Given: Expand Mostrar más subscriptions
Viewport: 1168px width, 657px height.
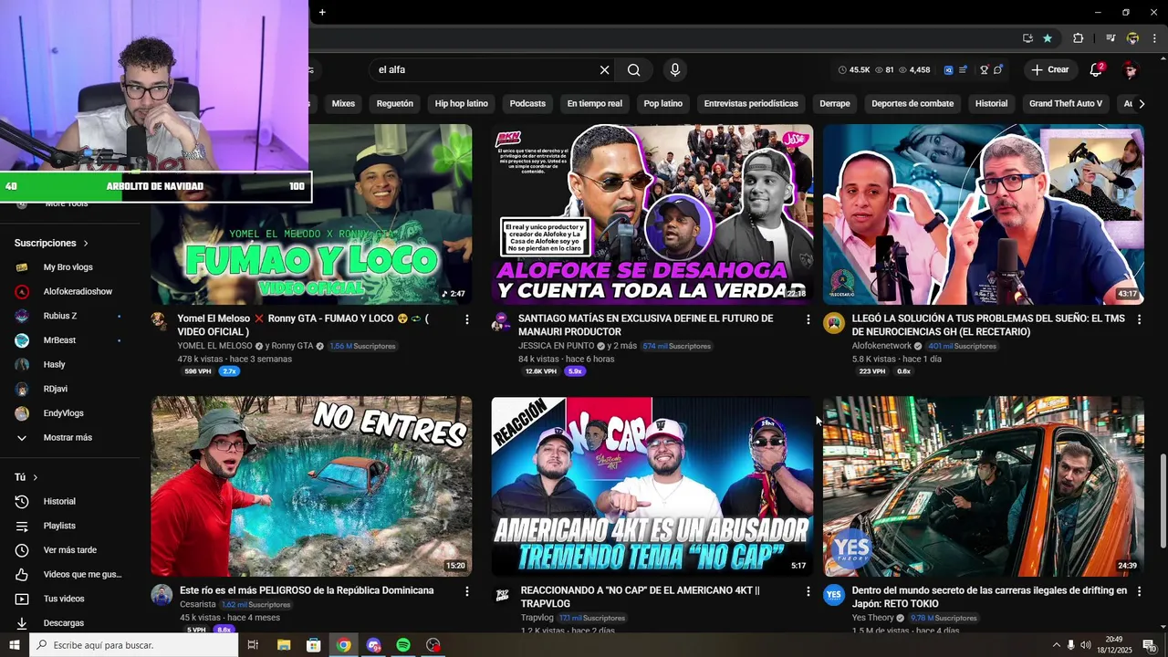Looking at the screenshot, I should pyautogui.click(x=69, y=438).
